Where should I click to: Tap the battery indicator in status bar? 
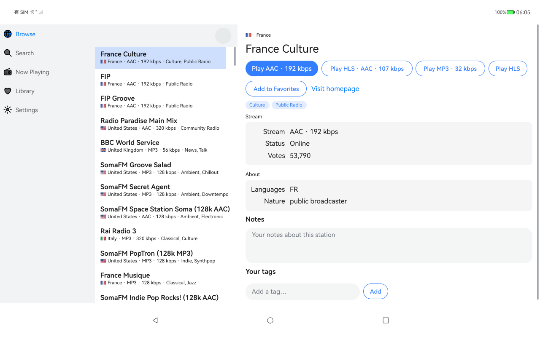[510, 12]
